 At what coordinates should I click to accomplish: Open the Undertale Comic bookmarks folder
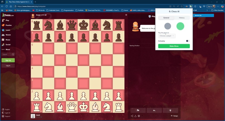53,10
